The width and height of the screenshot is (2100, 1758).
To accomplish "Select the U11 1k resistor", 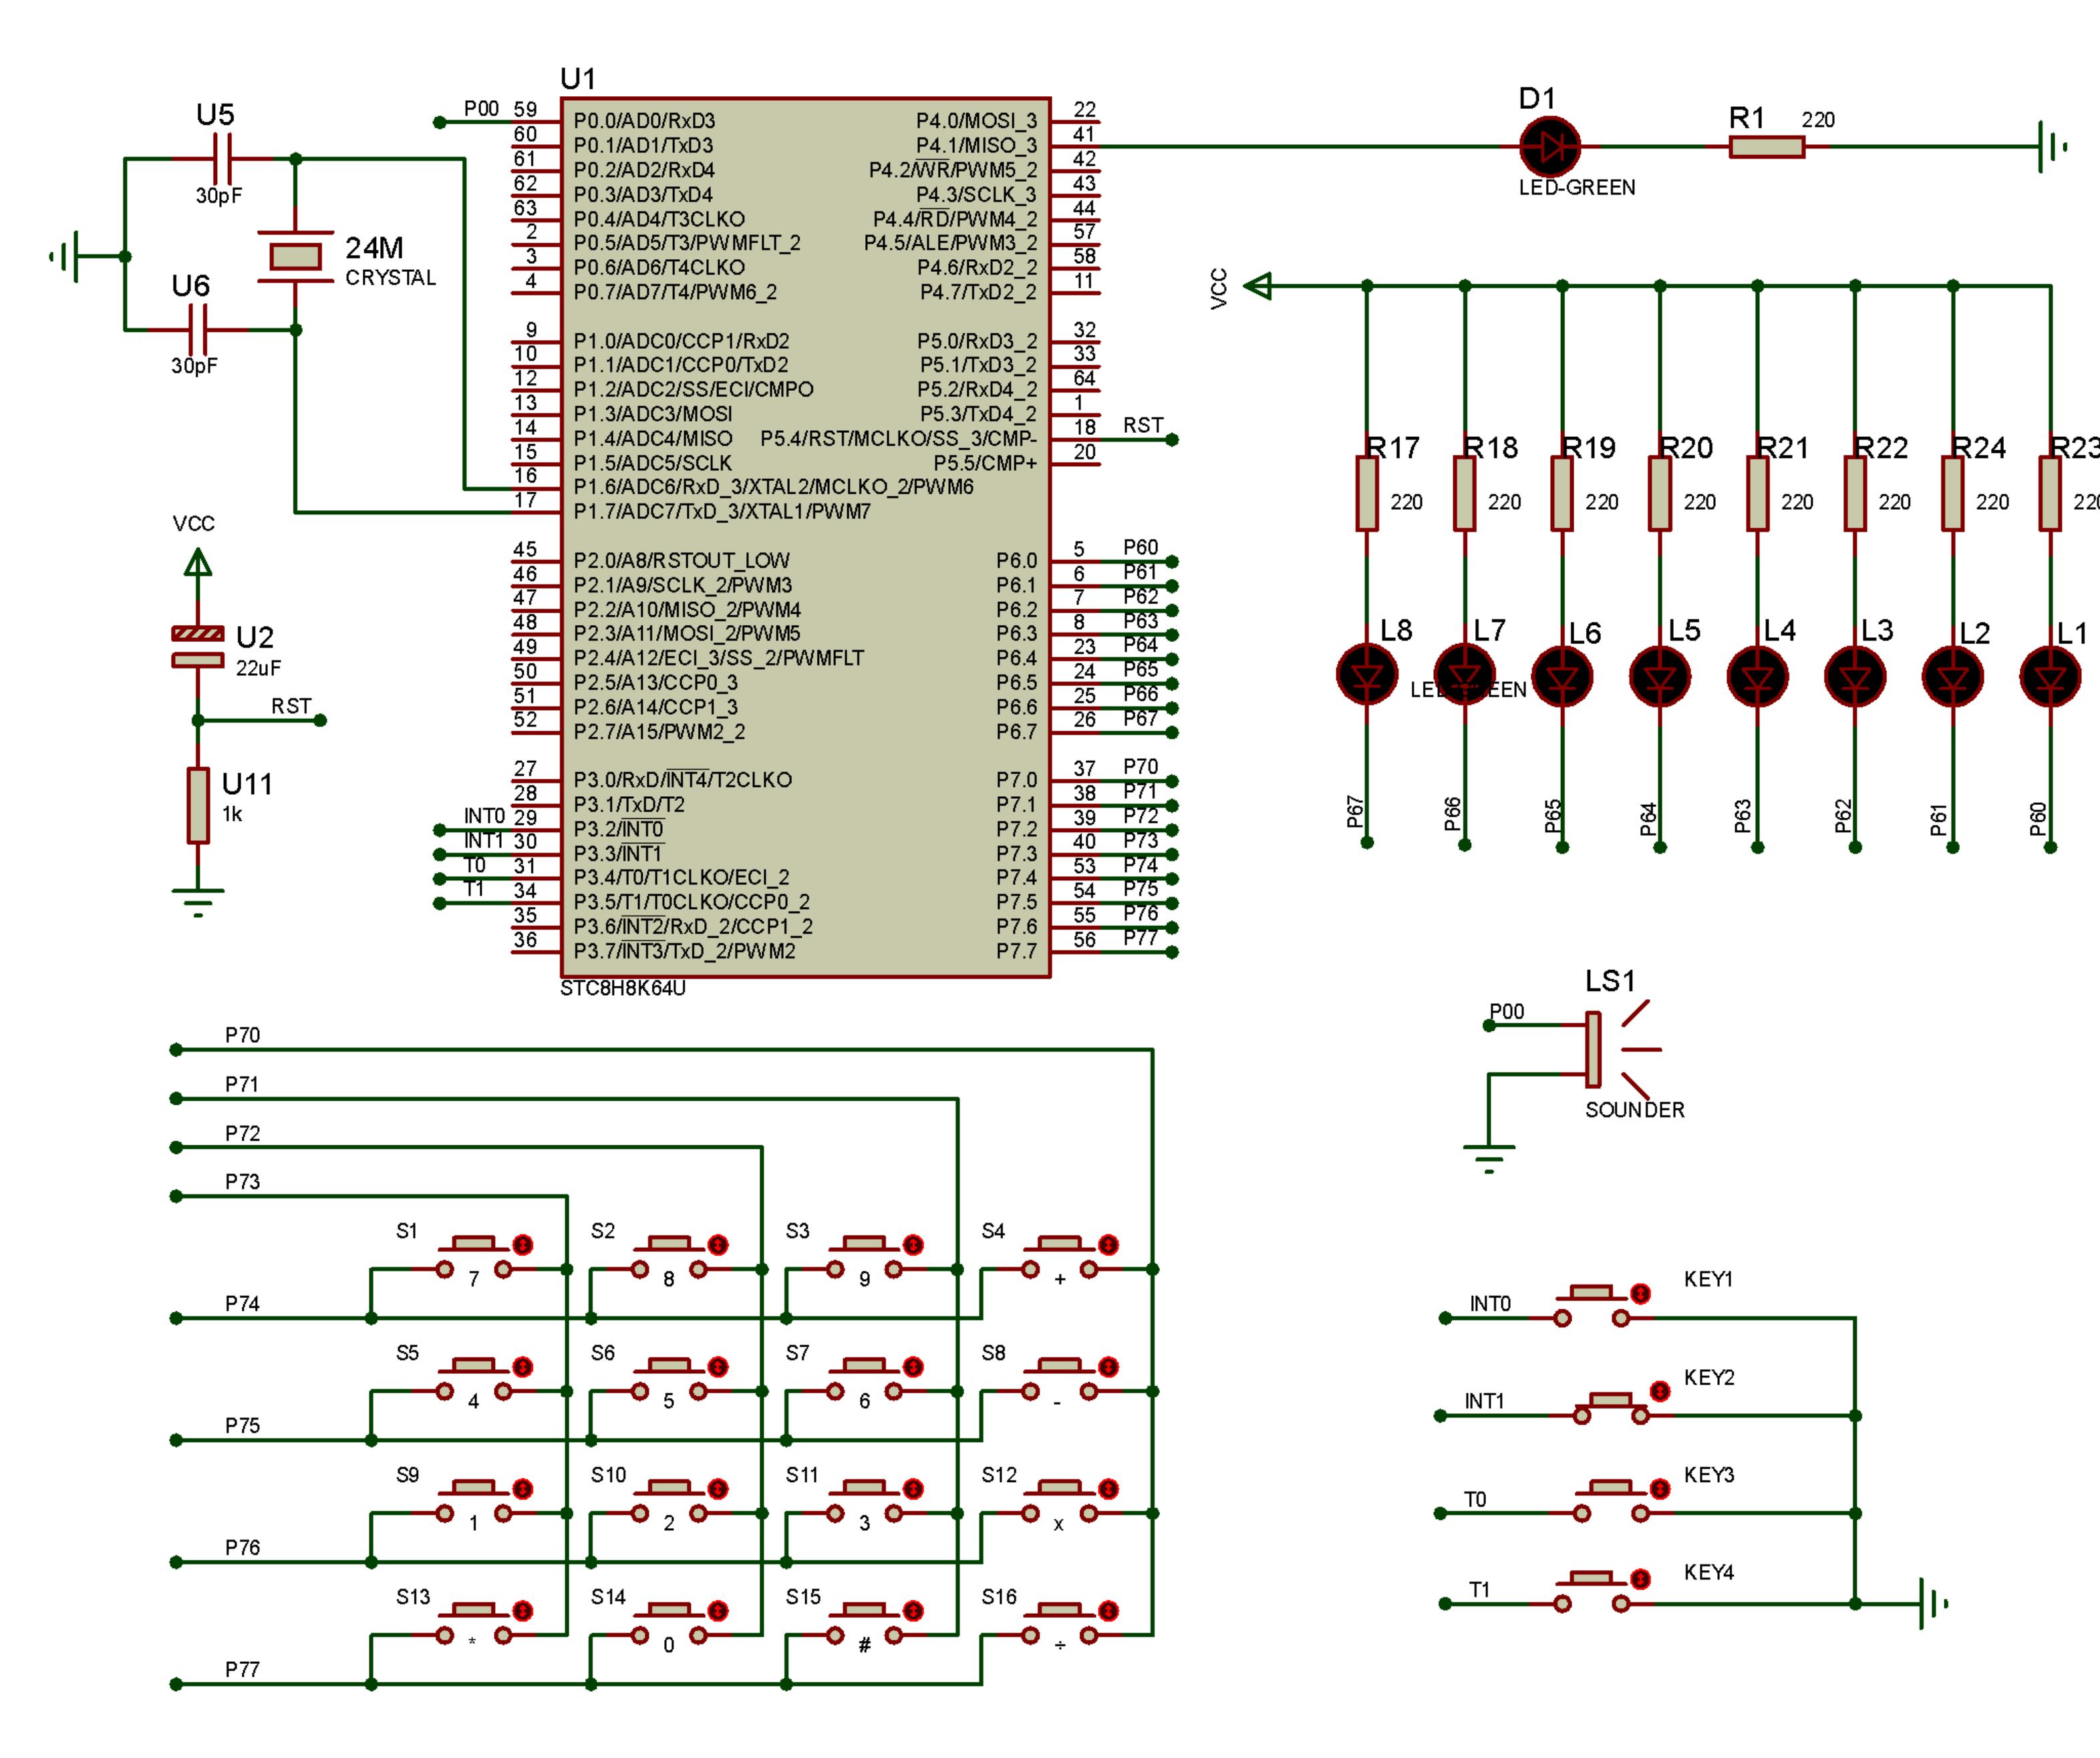I will tap(198, 806).
